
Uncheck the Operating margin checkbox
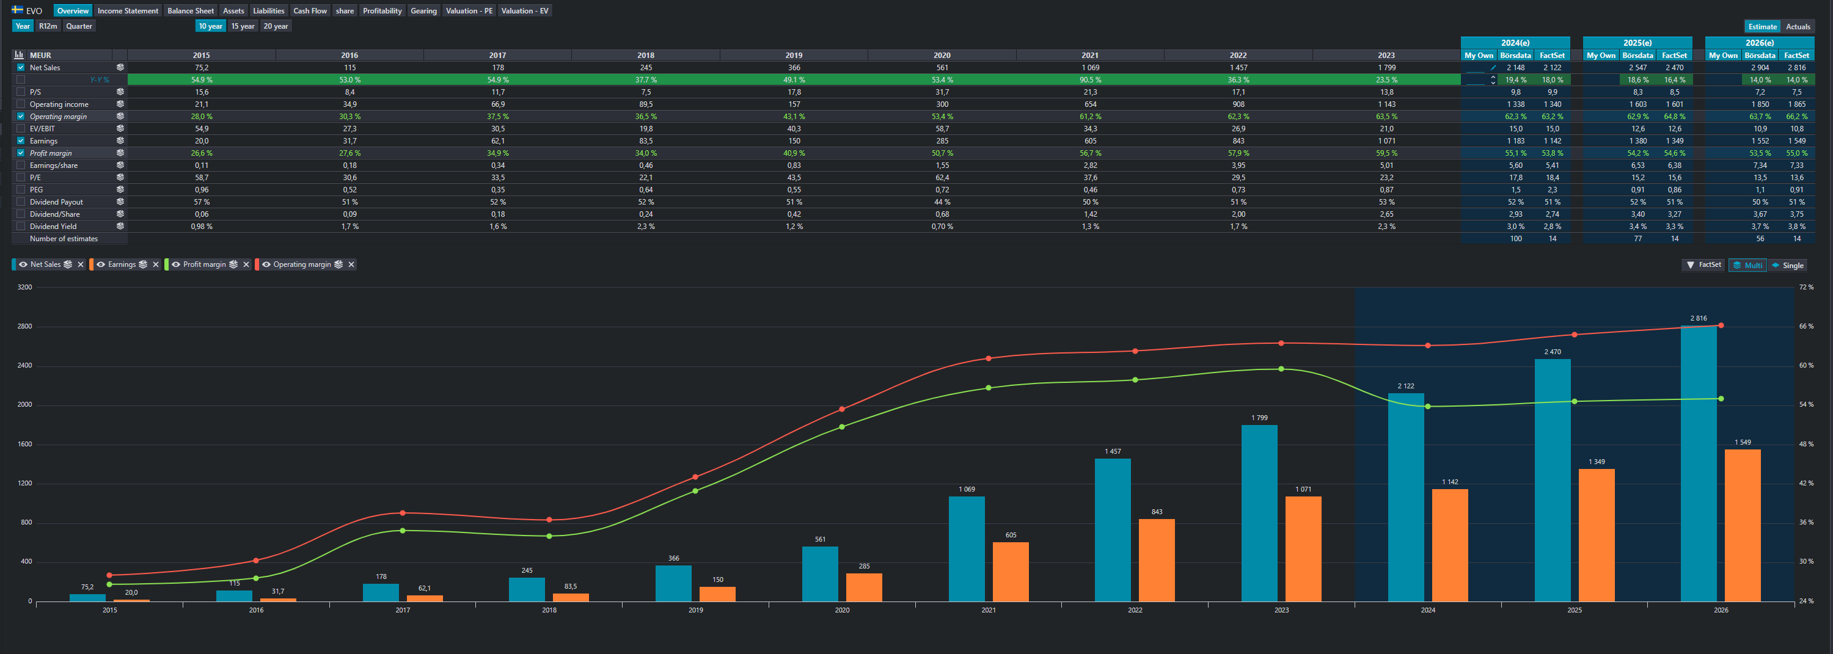click(x=21, y=117)
